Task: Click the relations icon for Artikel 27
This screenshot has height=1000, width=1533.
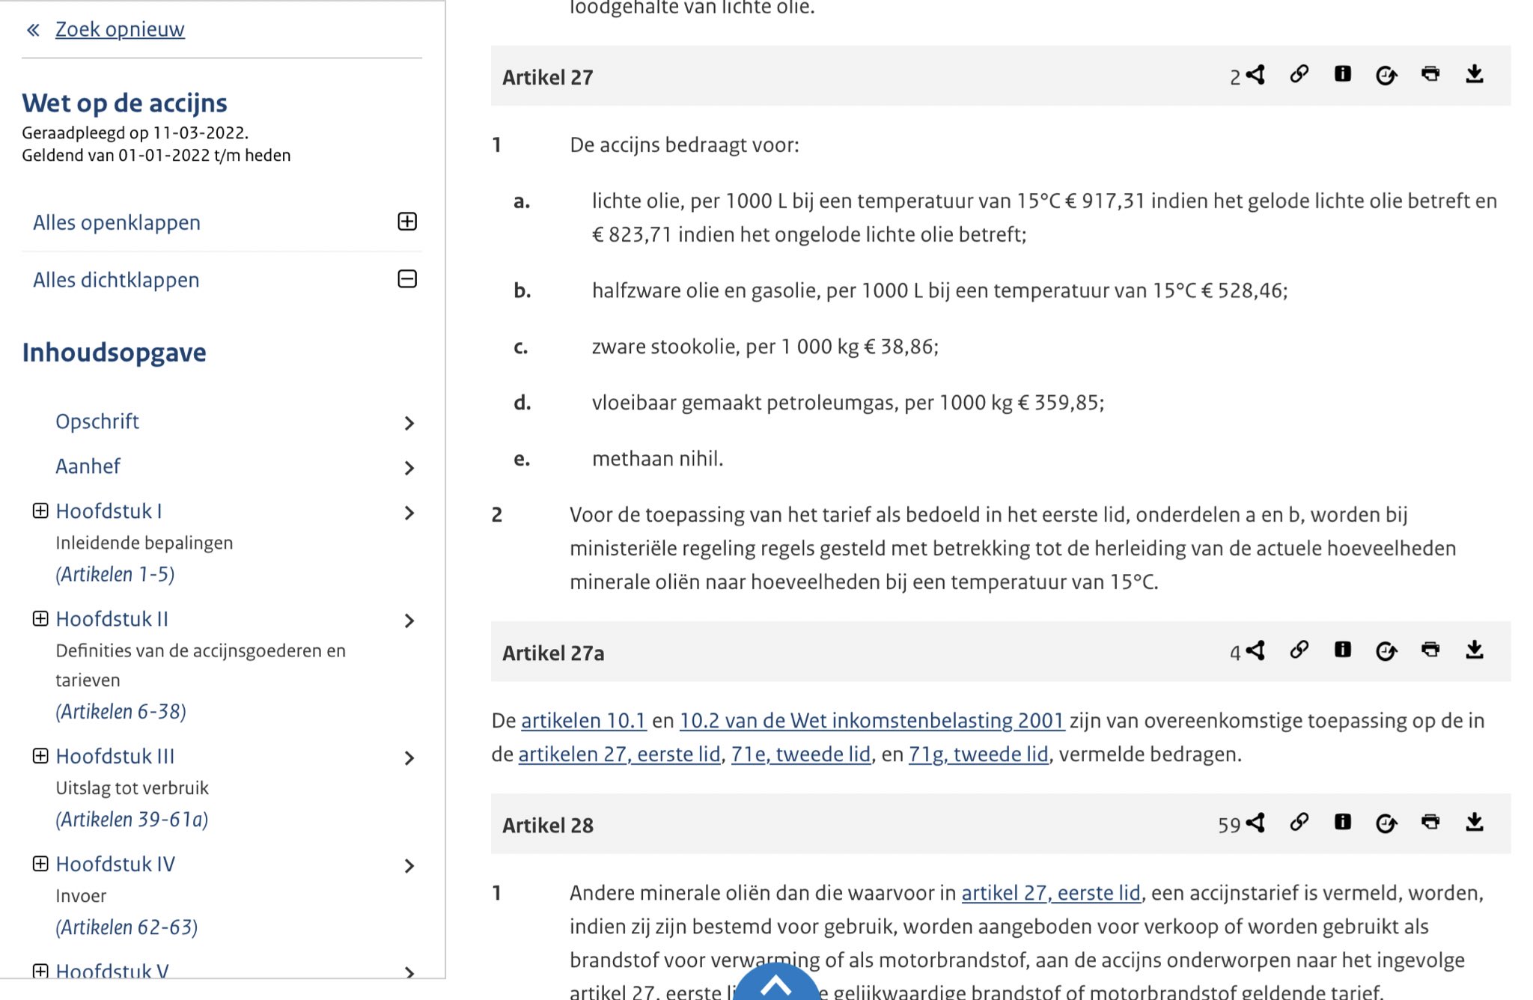Action: pyautogui.click(x=1255, y=75)
